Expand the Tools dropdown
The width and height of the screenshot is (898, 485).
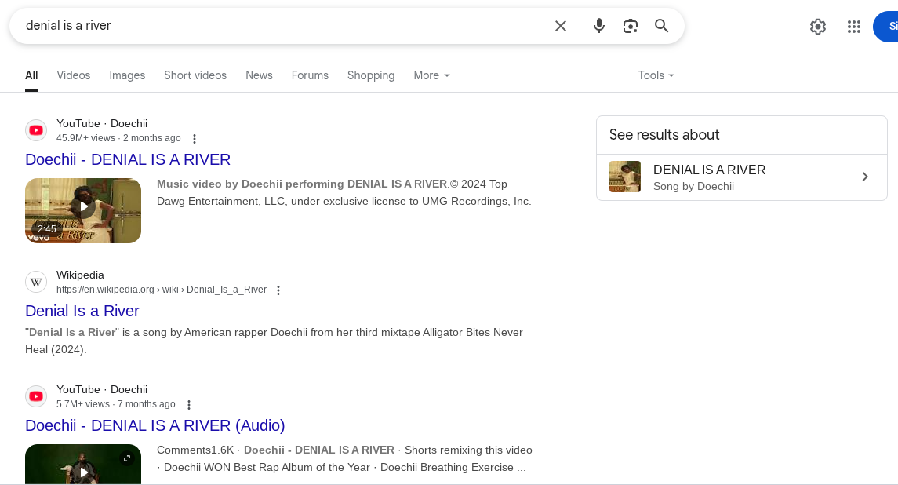[656, 75]
